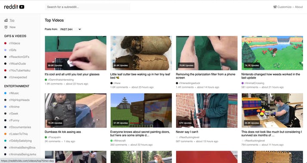Open r/interestingasfuck subreddit link
This screenshot has height=163, width=307.
189,83
